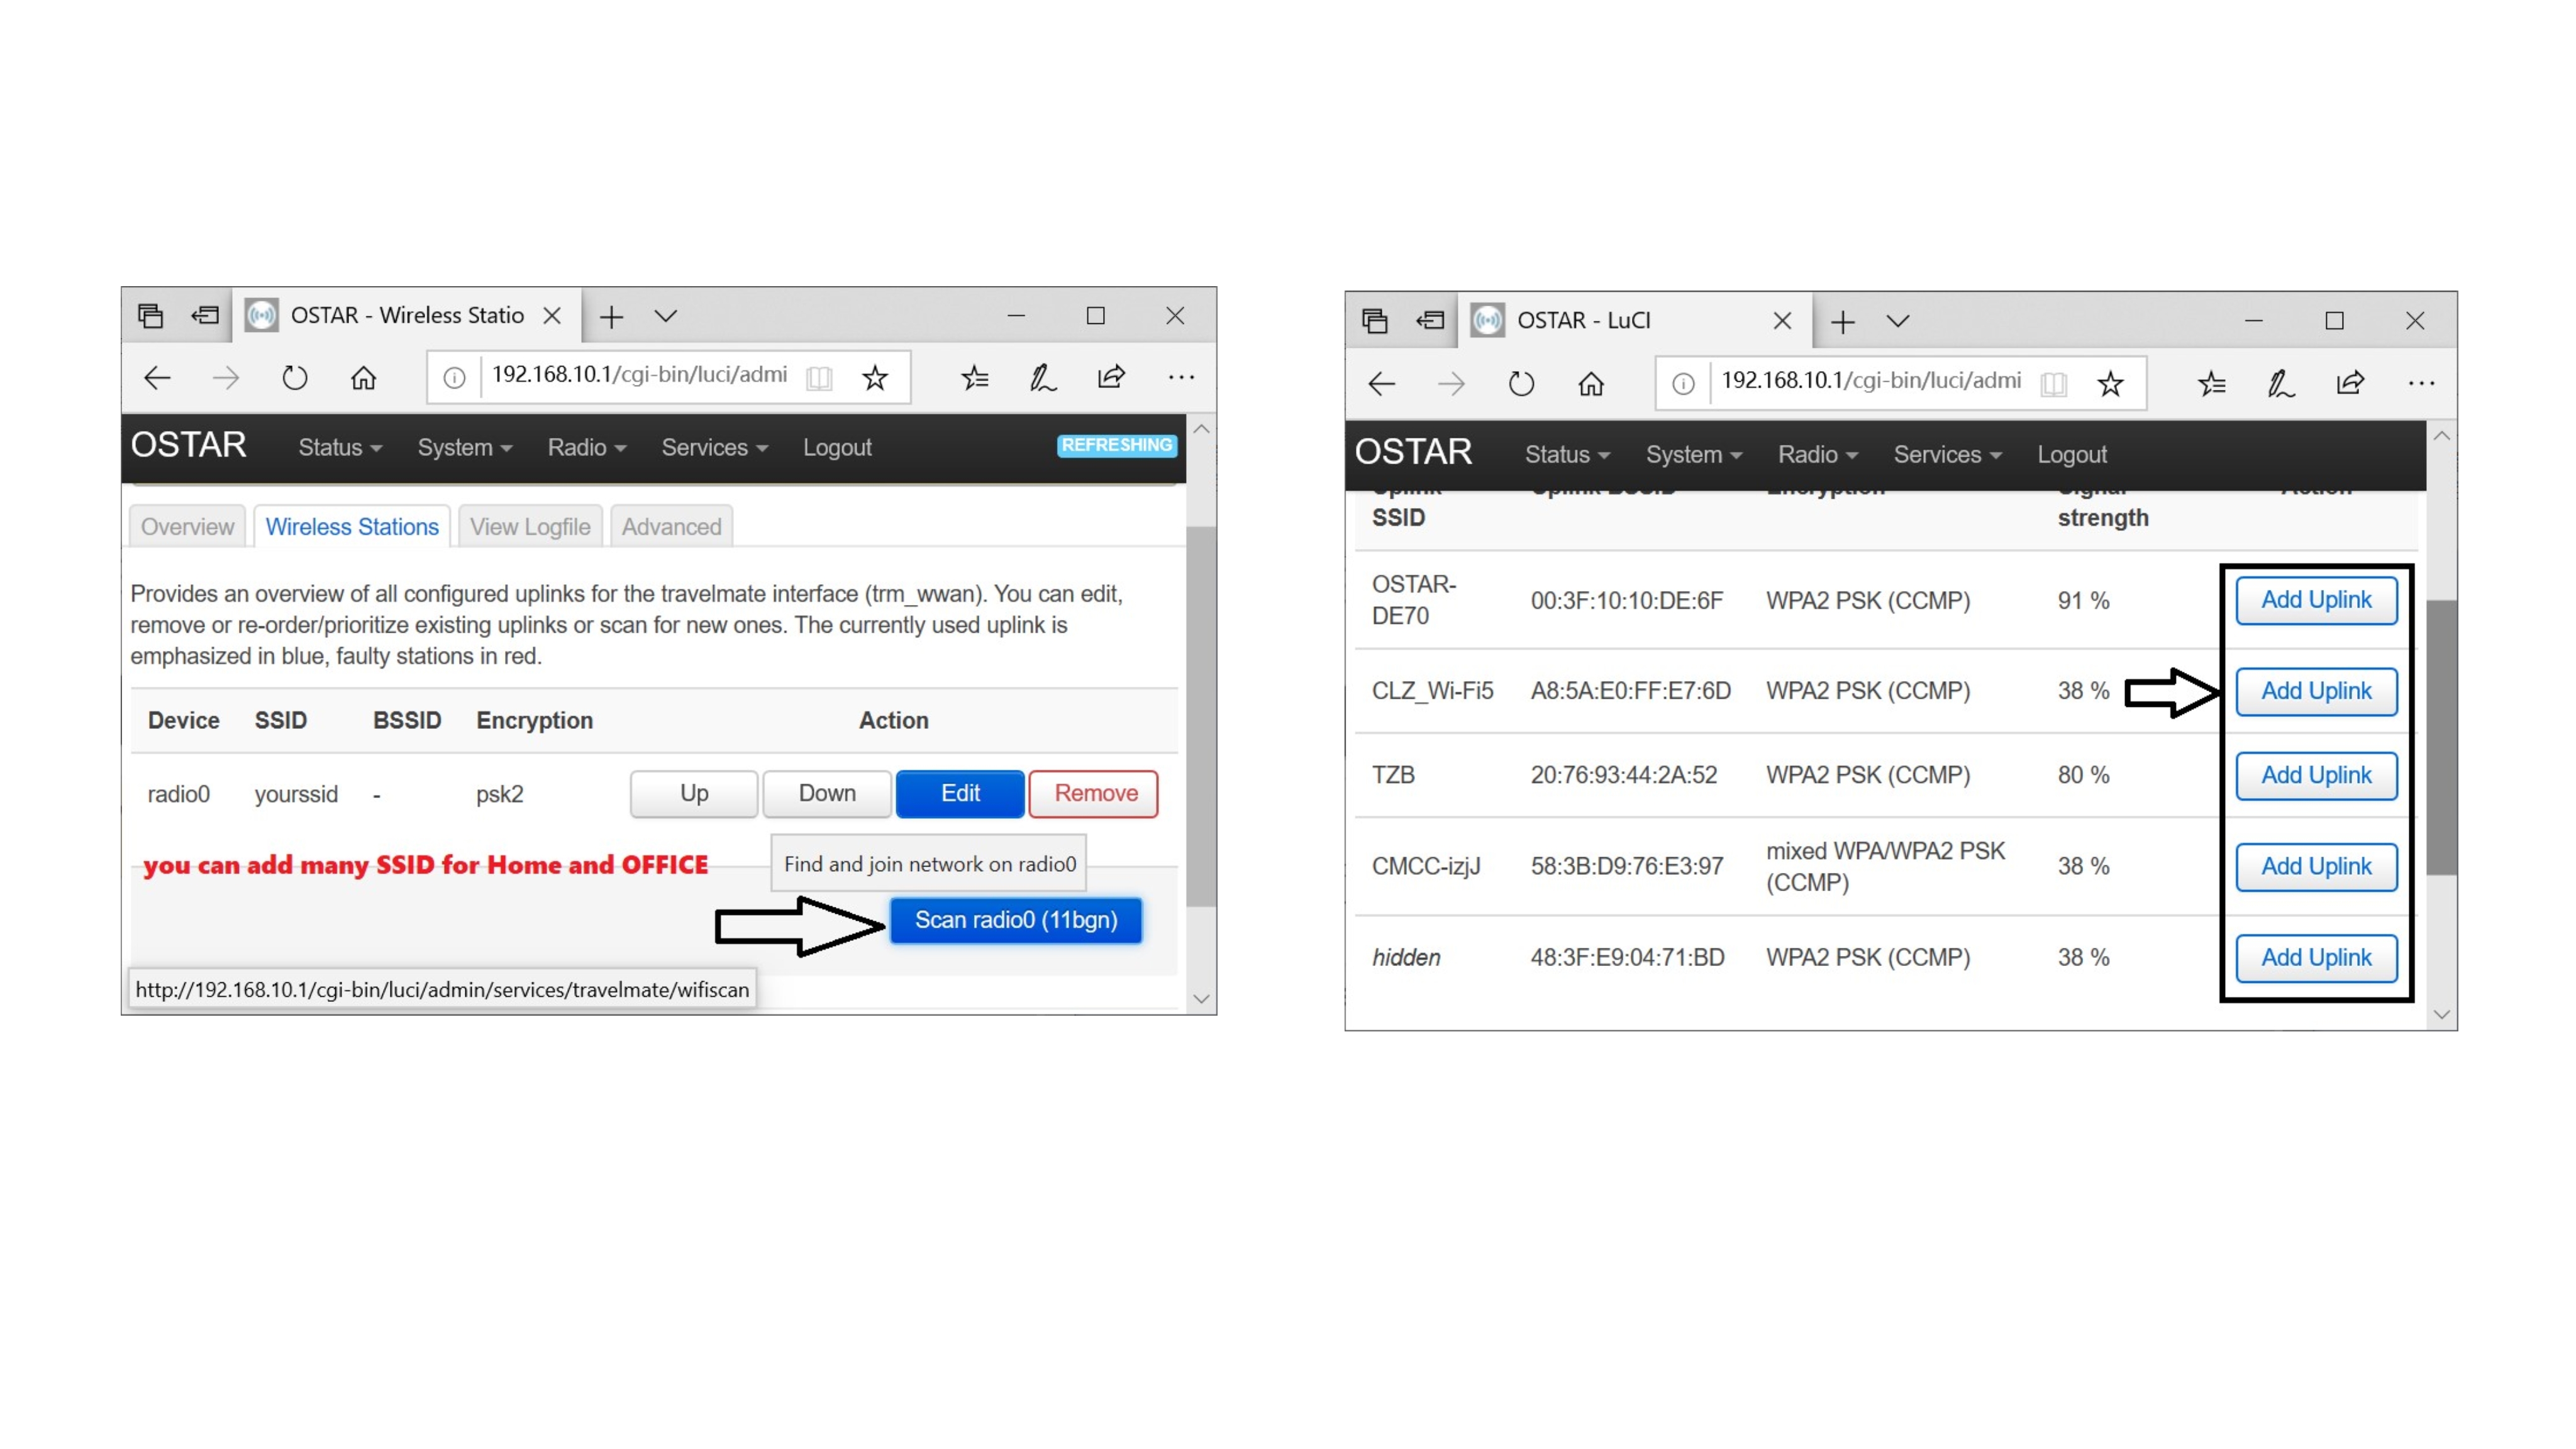Click share icon in right browser toolbar
Image resolution: width=2576 pixels, height=1449 pixels.
tap(2350, 383)
